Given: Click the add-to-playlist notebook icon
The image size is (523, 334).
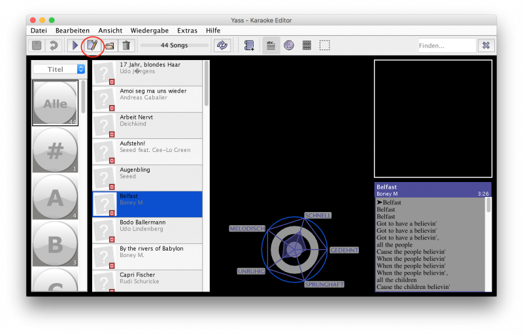Looking at the screenshot, I should pos(249,45).
